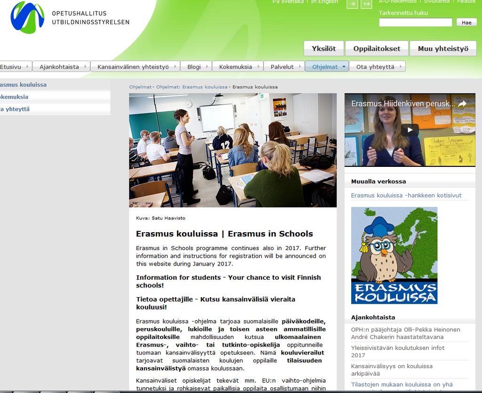
Task: Click the Erasmus Kouluissa owl image
Action: 394,255
